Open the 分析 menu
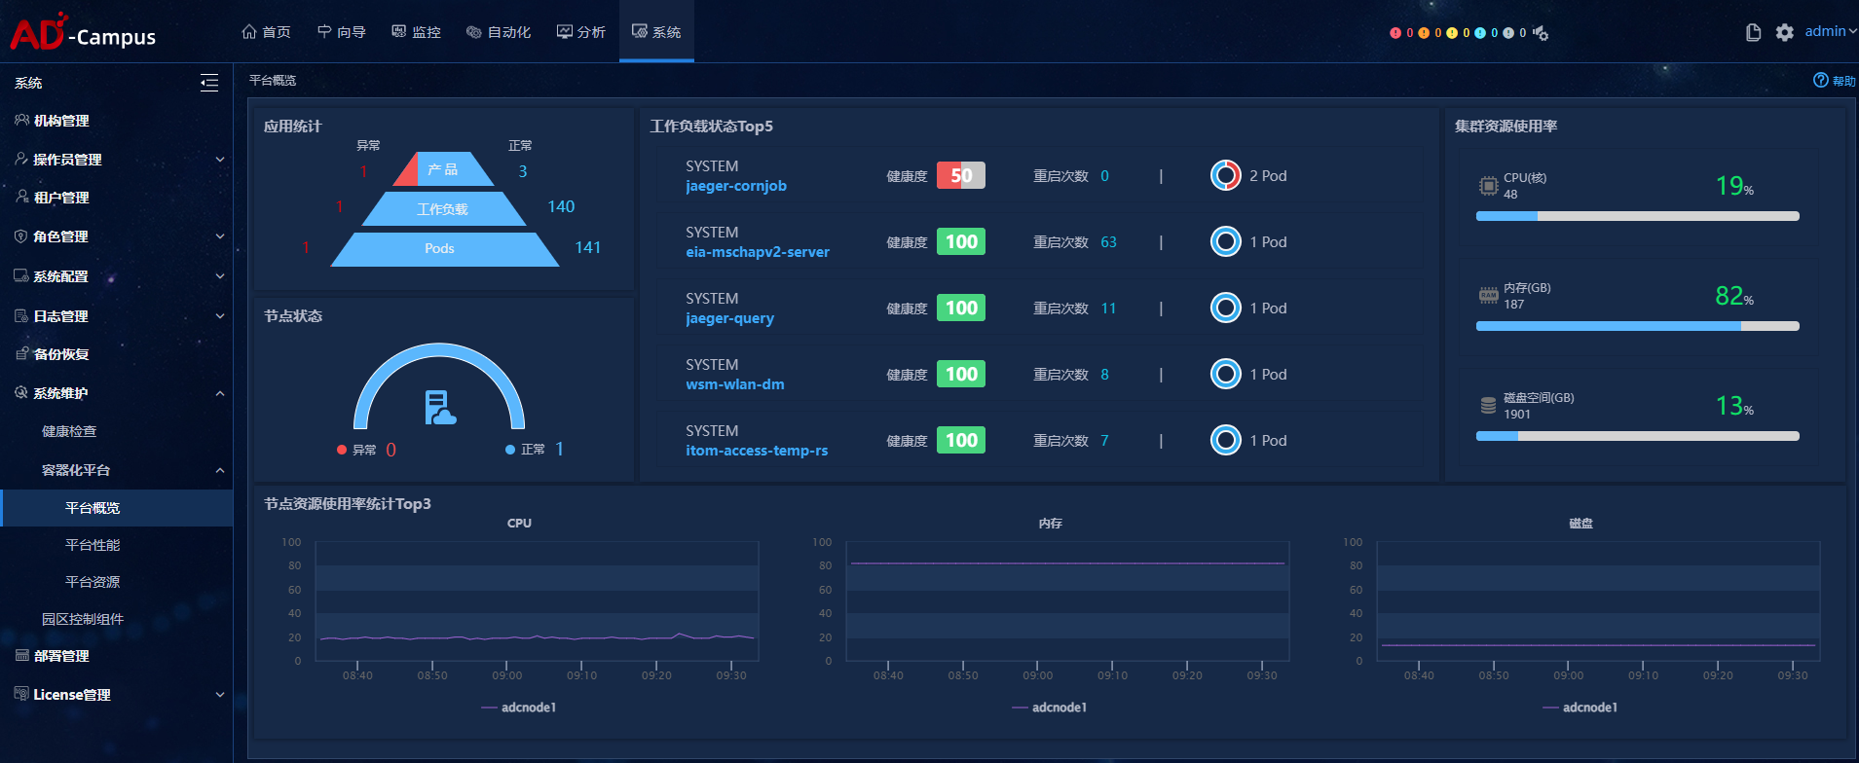The width and height of the screenshot is (1859, 763). coord(581,32)
